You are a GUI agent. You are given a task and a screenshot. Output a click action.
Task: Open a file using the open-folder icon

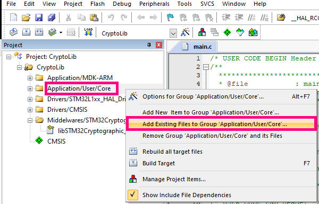(26, 17)
